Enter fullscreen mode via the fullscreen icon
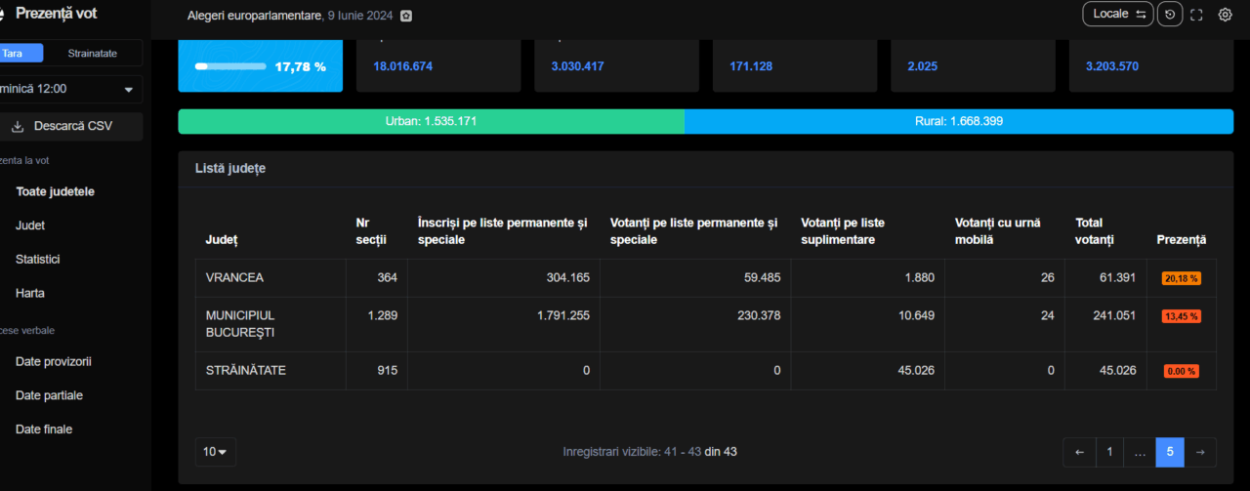The height and width of the screenshot is (491, 1250). coord(1196,15)
